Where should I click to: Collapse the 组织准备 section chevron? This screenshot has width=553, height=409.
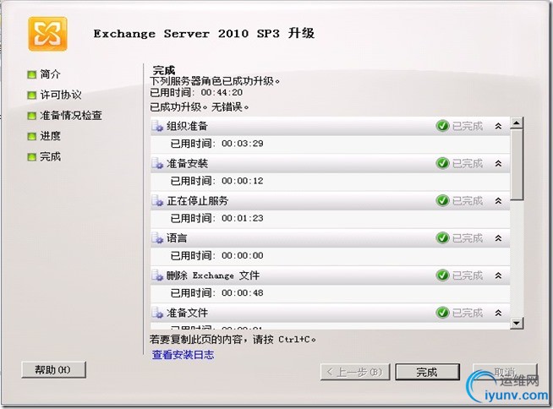(x=498, y=126)
